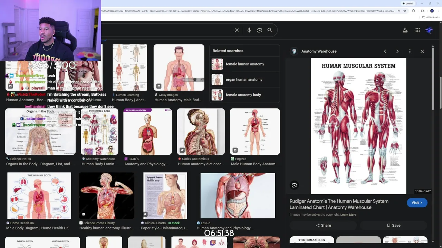Image resolution: width=442 pixels, height=248 pixels.
Task: Open the Learn More copyright link
Action: tap(348, 215)
